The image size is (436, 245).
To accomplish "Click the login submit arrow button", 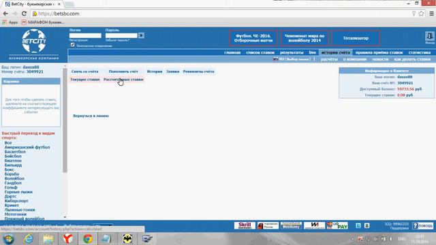I will [x=141, y=35].
